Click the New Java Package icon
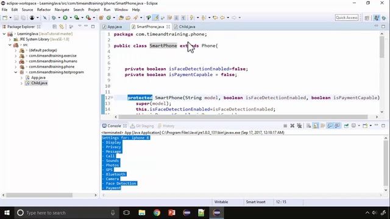Screen dimensions: 390x219 point(101,18)
